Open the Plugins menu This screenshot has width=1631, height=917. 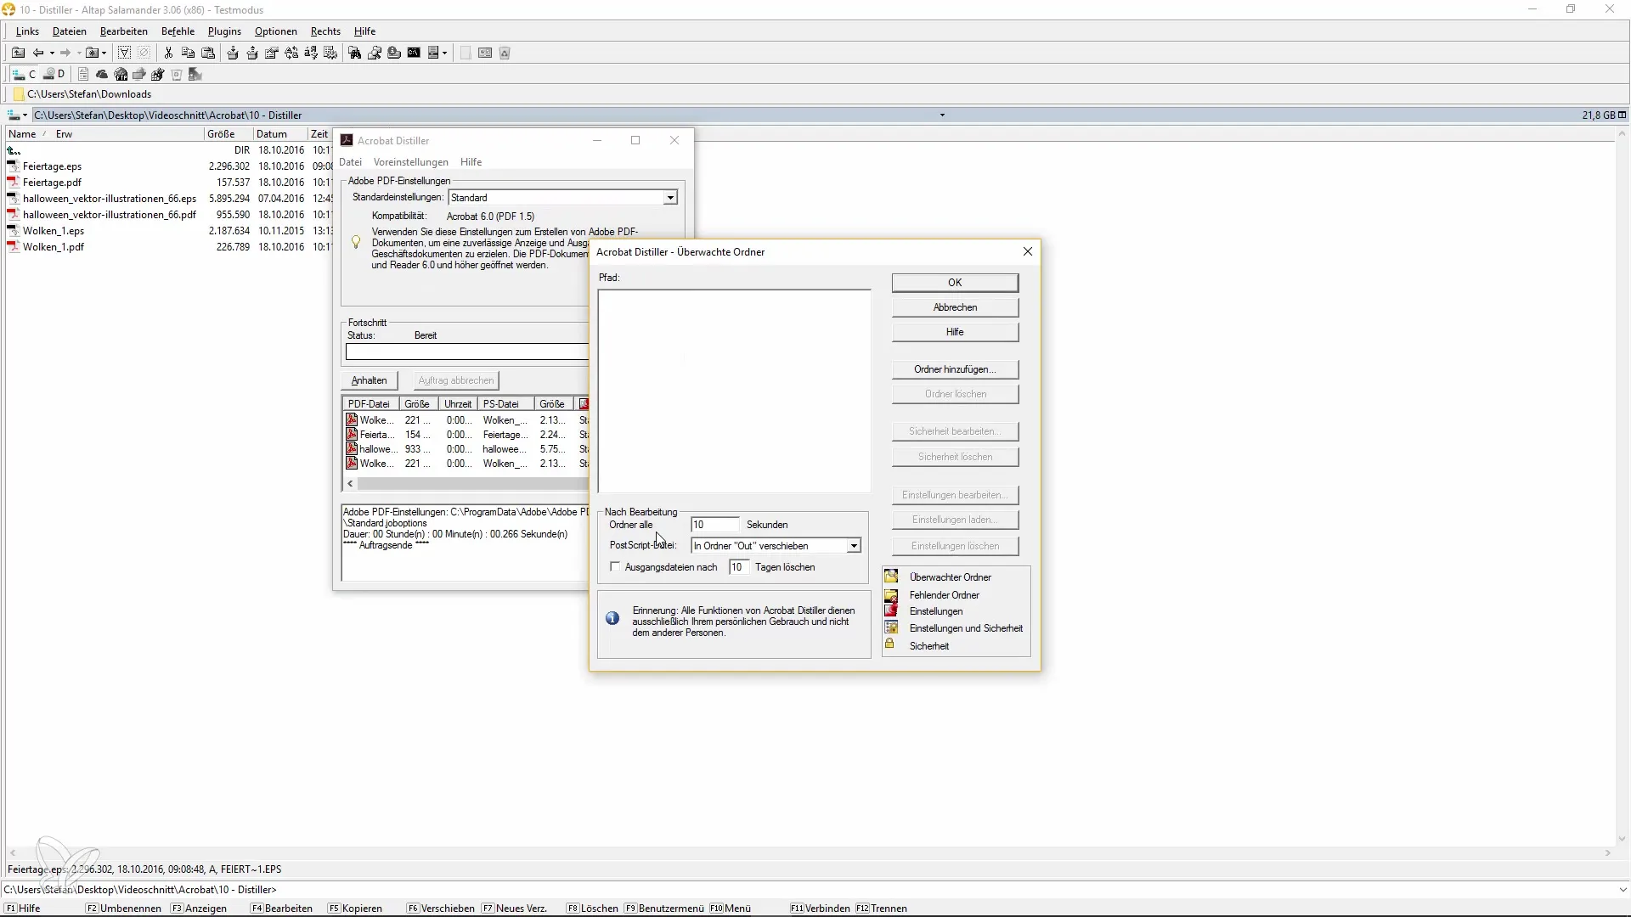(224, 31)
